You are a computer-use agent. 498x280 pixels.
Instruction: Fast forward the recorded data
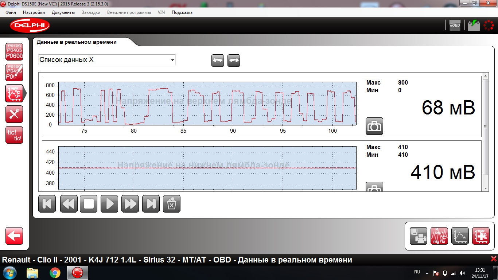click(130, 203)
